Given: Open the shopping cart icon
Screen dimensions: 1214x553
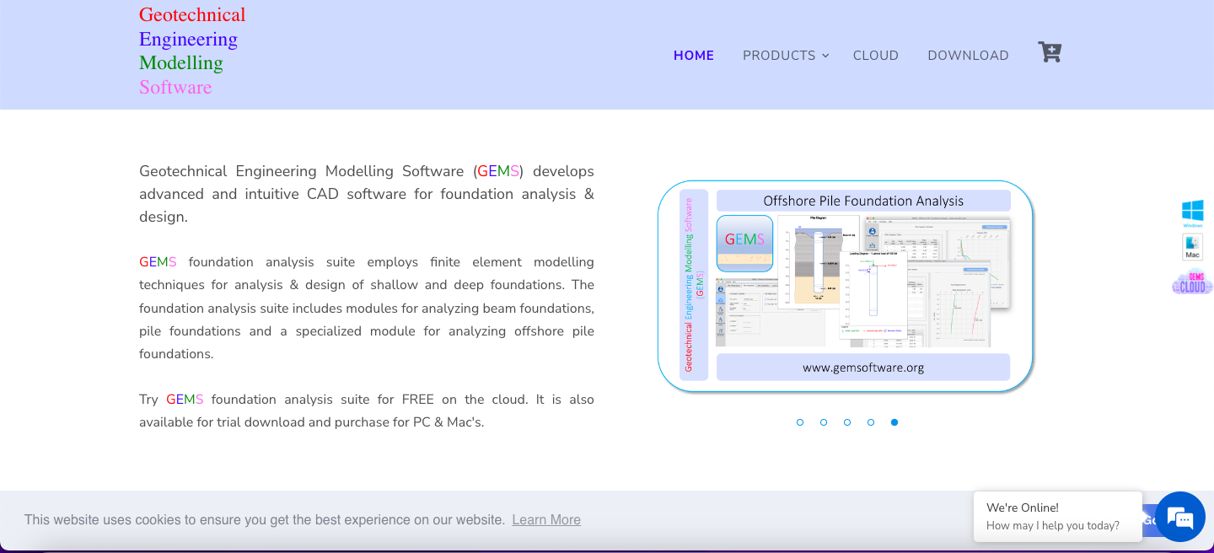Looking at the screenshot, I should coord(1050,53).
